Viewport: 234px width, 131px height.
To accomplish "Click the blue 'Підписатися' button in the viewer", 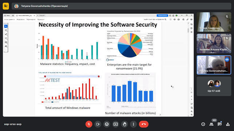I will tap(162, 16).
